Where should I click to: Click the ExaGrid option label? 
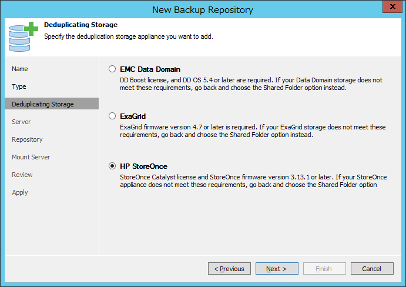tap(133, 116)
